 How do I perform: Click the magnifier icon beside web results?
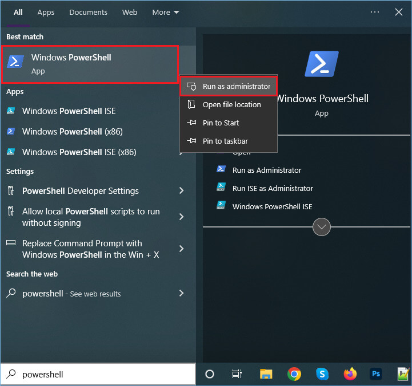coord(11,293)
